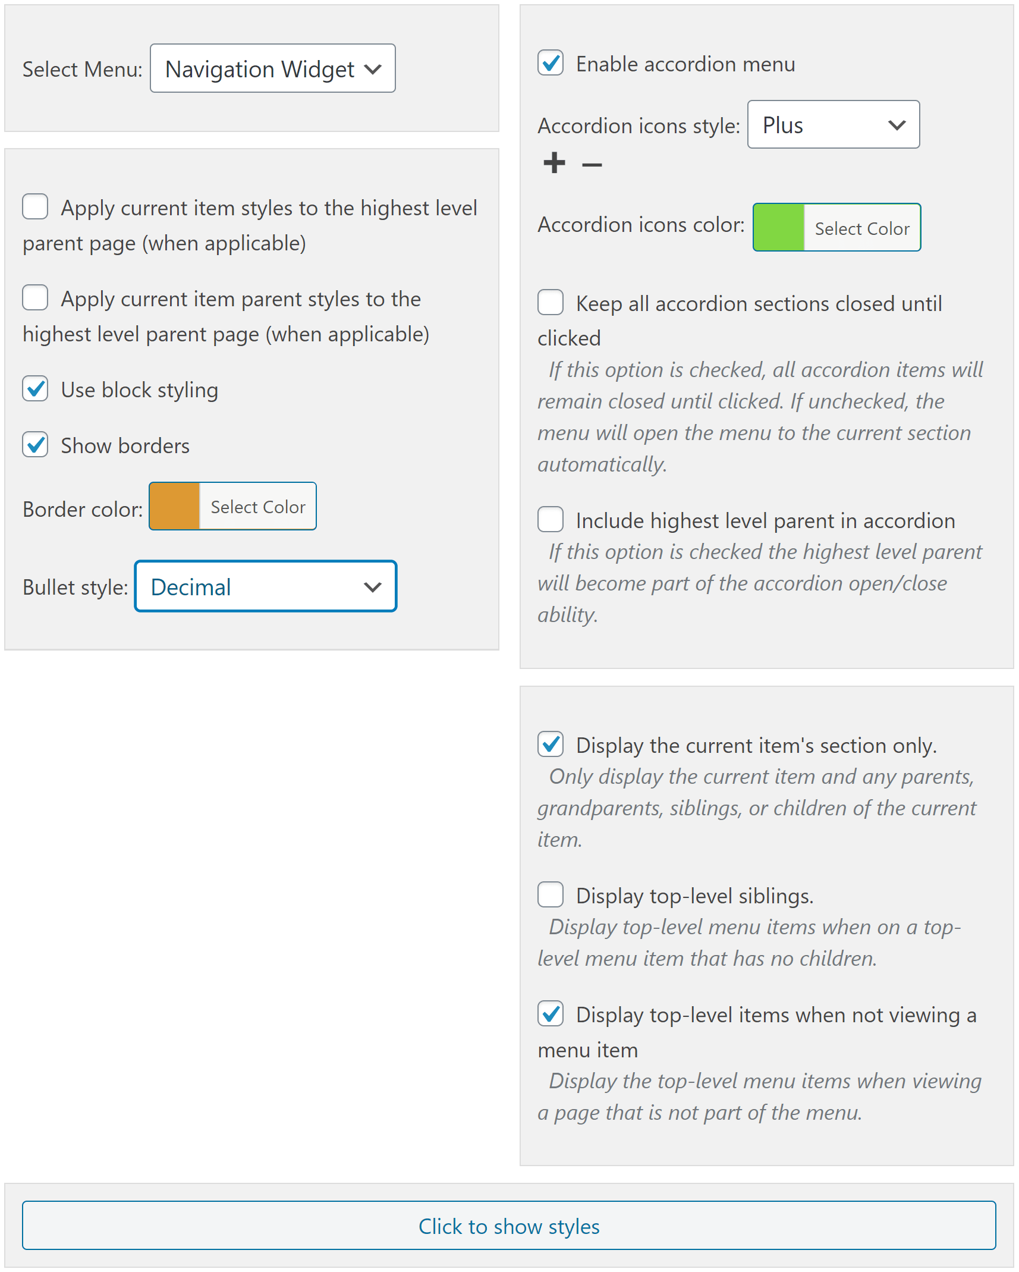1019x1272 pixels.
Task: Open the Bullet style dropdown
Action: pos(265,586)
